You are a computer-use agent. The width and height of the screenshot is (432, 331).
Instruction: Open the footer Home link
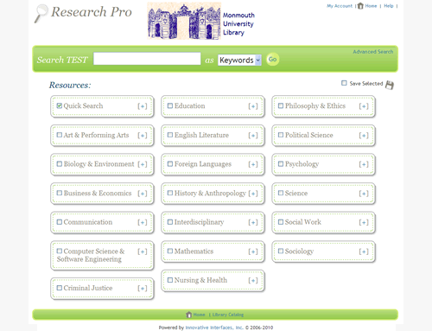[199, 315]
